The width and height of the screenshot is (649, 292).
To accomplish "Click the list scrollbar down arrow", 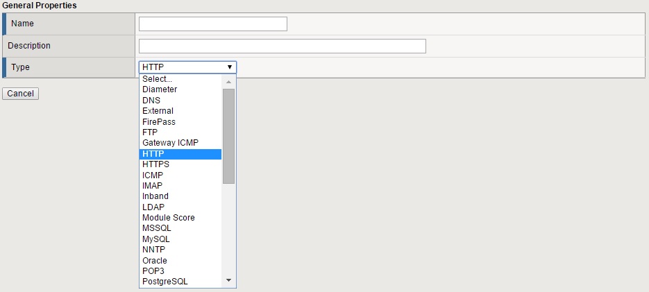I will coord(228,280).
